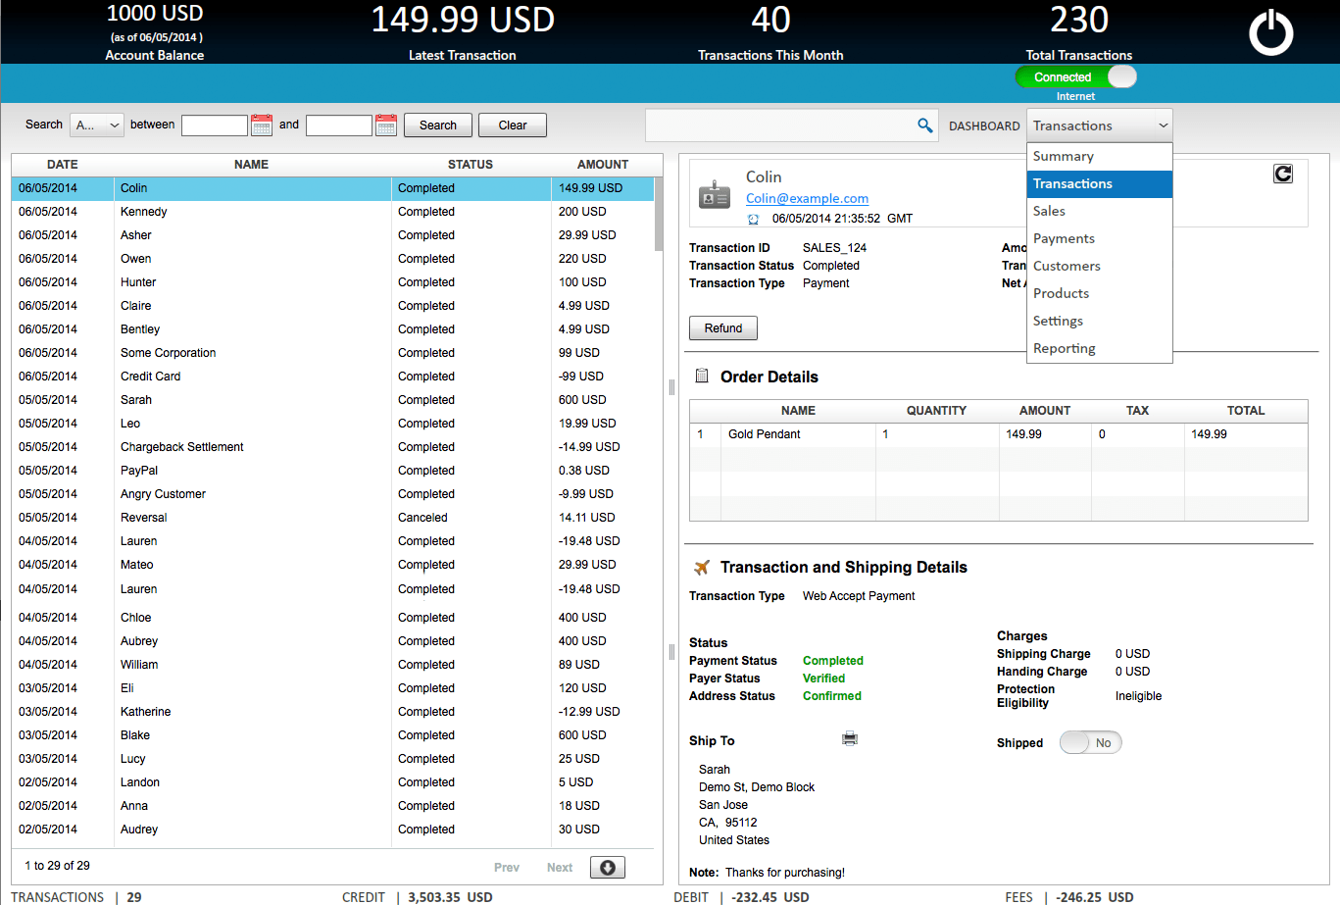The width and height of the screenshot is (1340, 905).
Task: Toggle the Shipped switch
Action: pos(1090,743)
